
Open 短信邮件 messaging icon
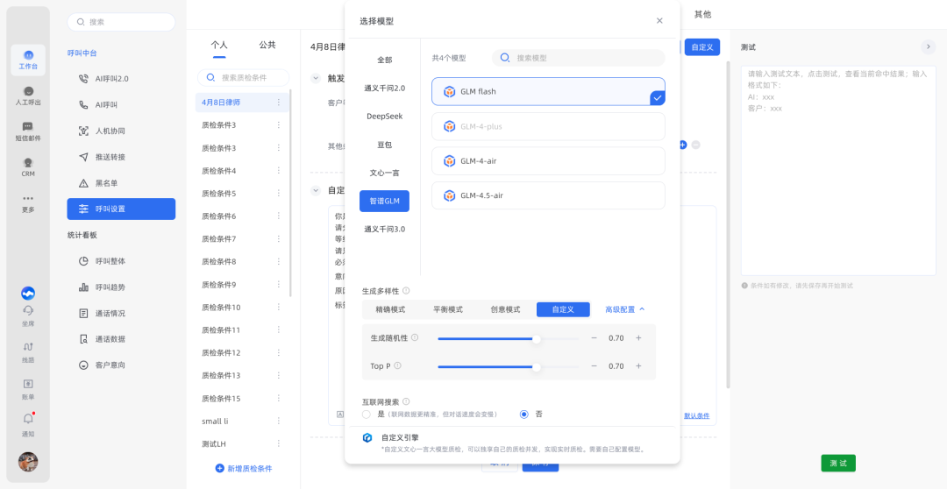click(x=28, y=131)
